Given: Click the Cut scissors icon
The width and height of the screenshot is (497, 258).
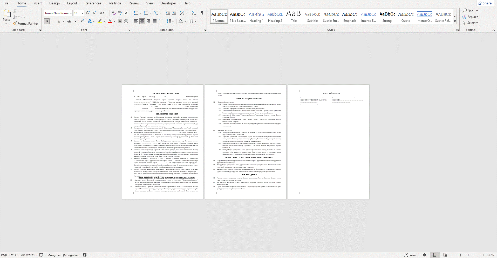Looking at the screenshot, I should [15, 11].
